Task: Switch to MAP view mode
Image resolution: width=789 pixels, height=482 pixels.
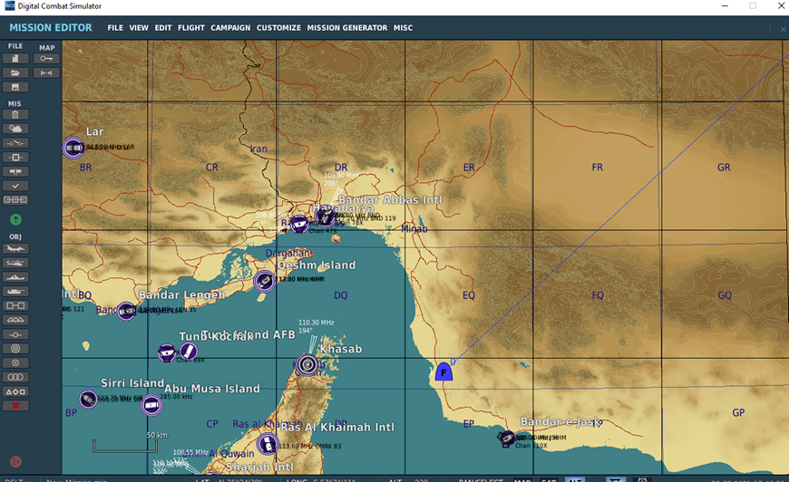Action: [522, 479]
